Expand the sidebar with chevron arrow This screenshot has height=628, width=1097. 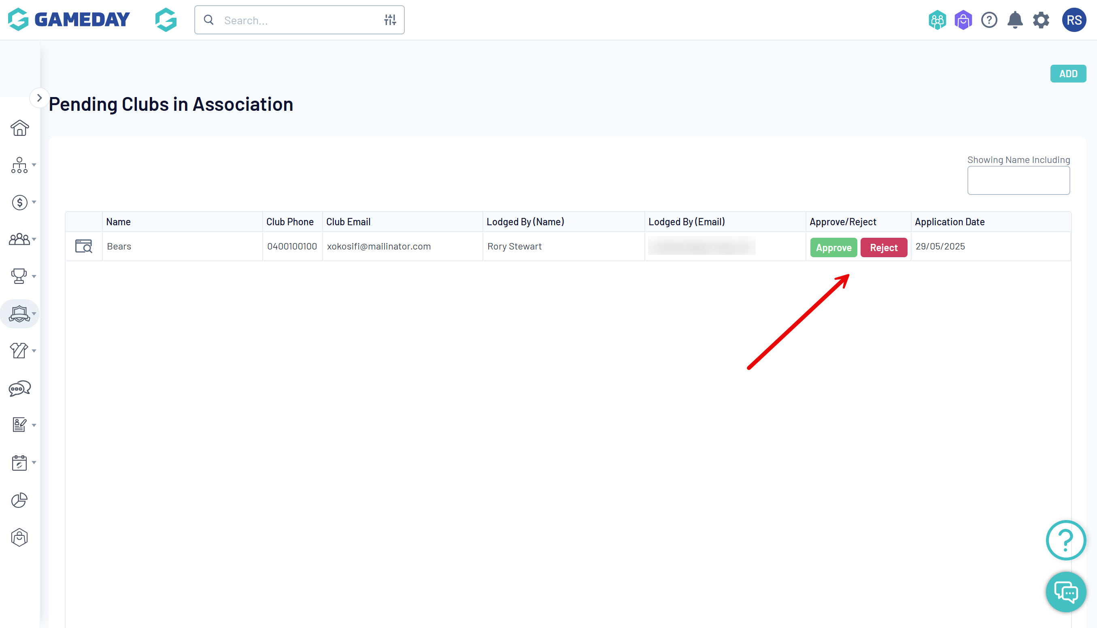39,98
